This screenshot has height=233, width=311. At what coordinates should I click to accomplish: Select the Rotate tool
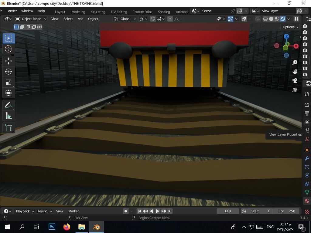click(8, 72)
